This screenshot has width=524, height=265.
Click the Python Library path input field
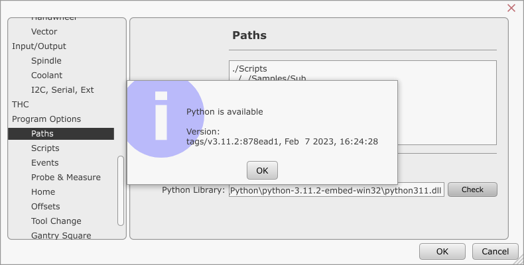[336, 190]
